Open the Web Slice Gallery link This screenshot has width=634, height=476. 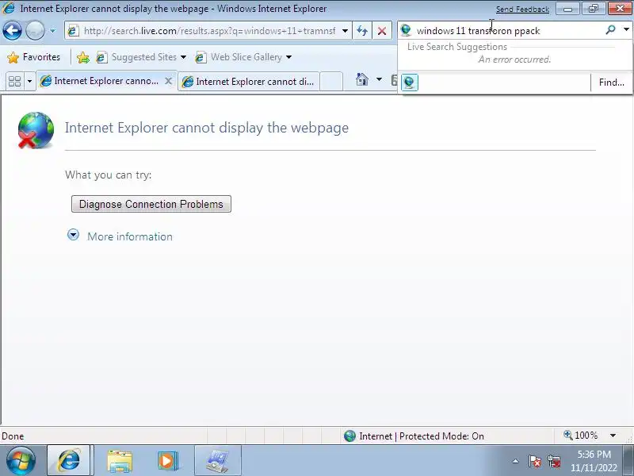click(239, 57)
